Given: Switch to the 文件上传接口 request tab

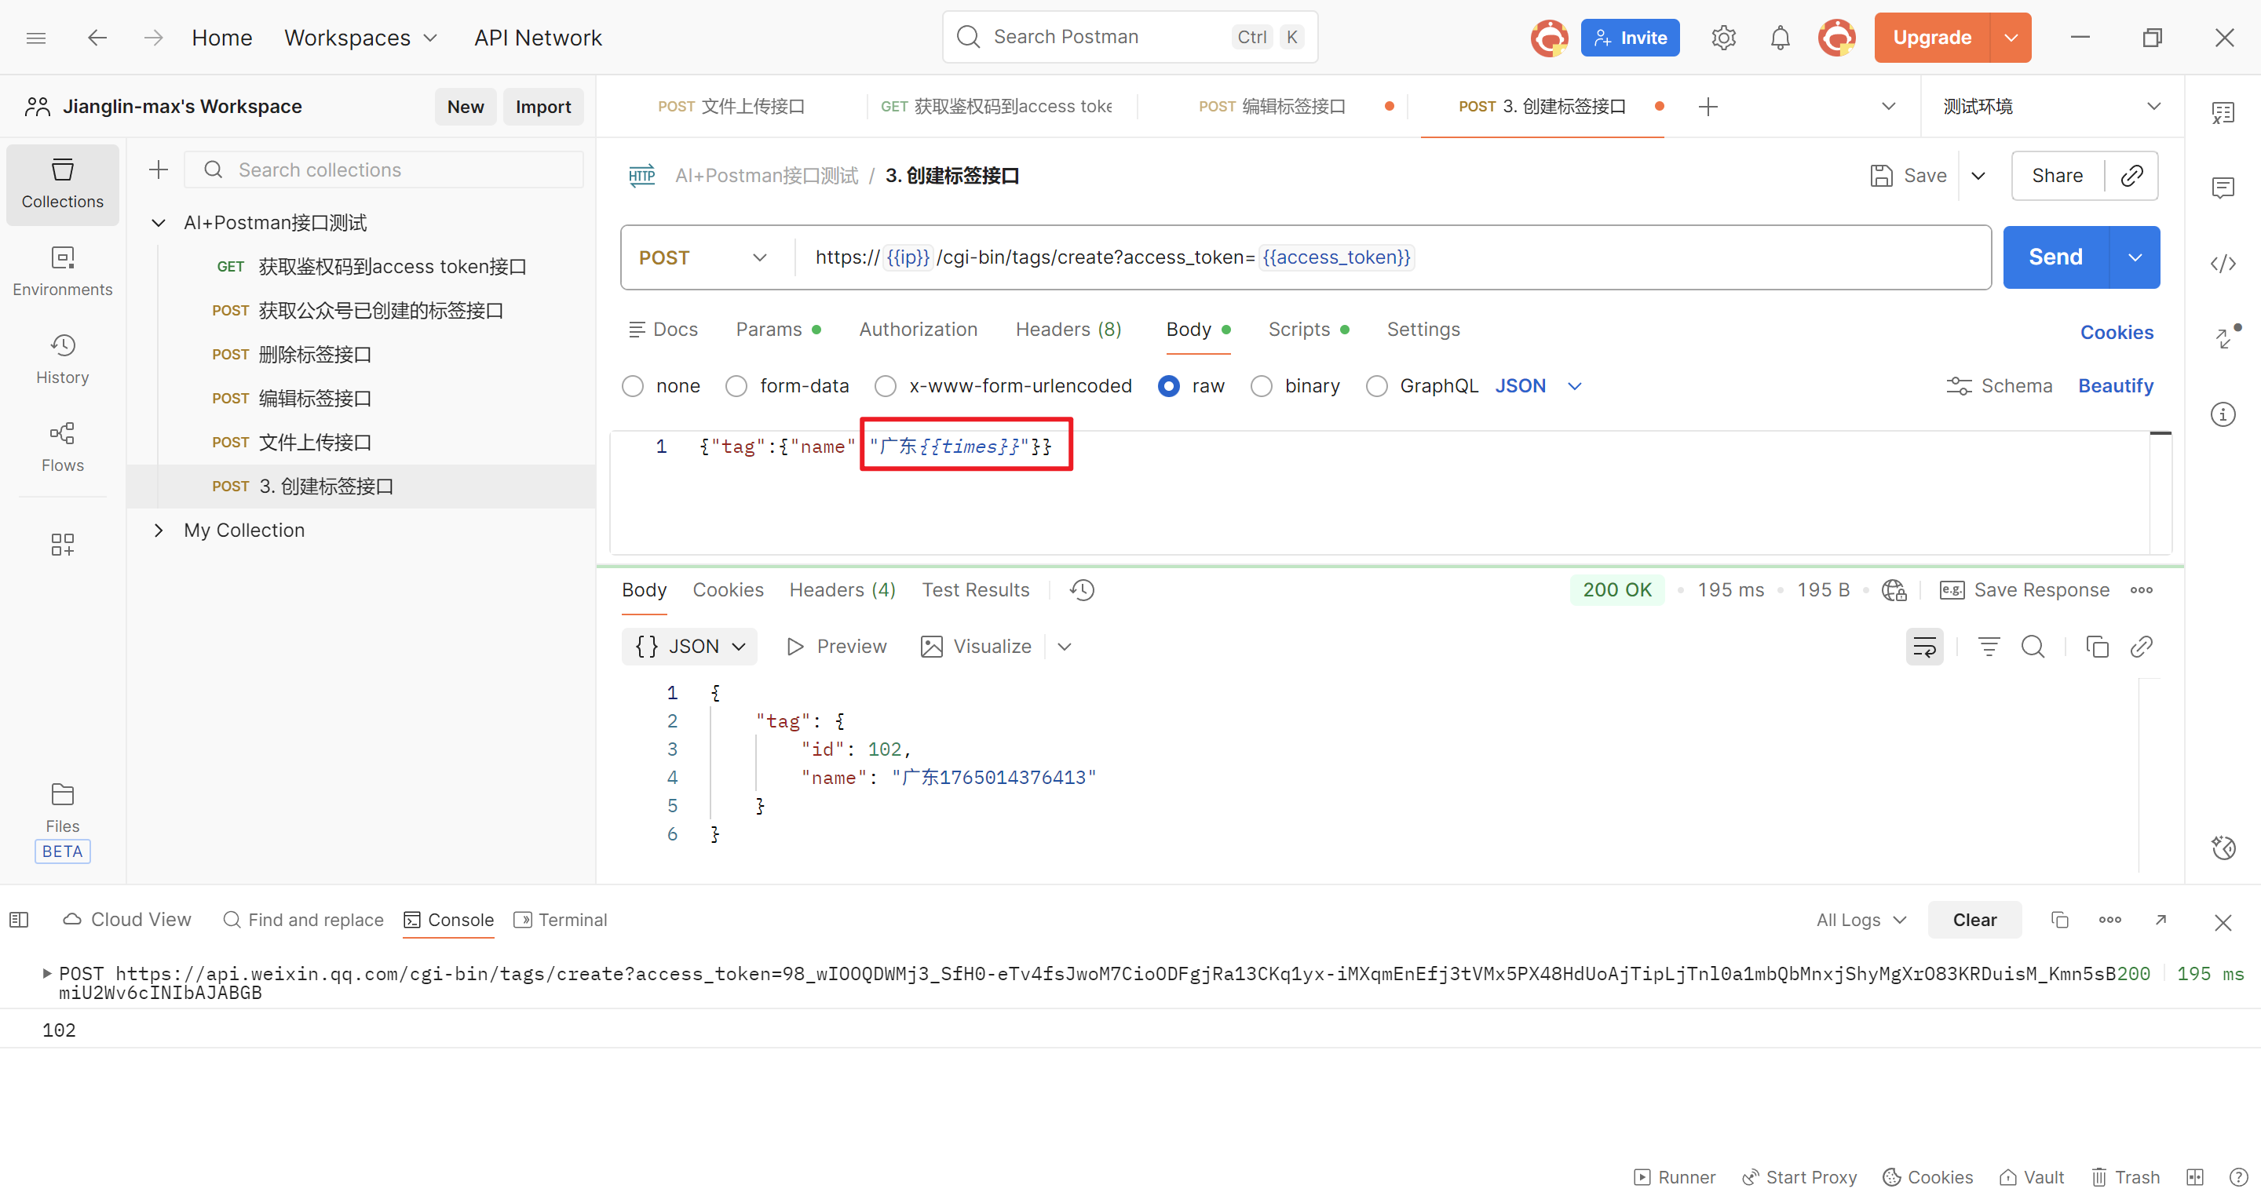Looking at the screenshot, I should pyautogui.click(x=732, y=106).
